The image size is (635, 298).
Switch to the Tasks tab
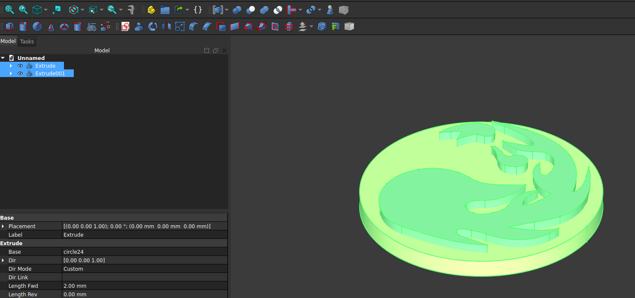coord(27,41)
